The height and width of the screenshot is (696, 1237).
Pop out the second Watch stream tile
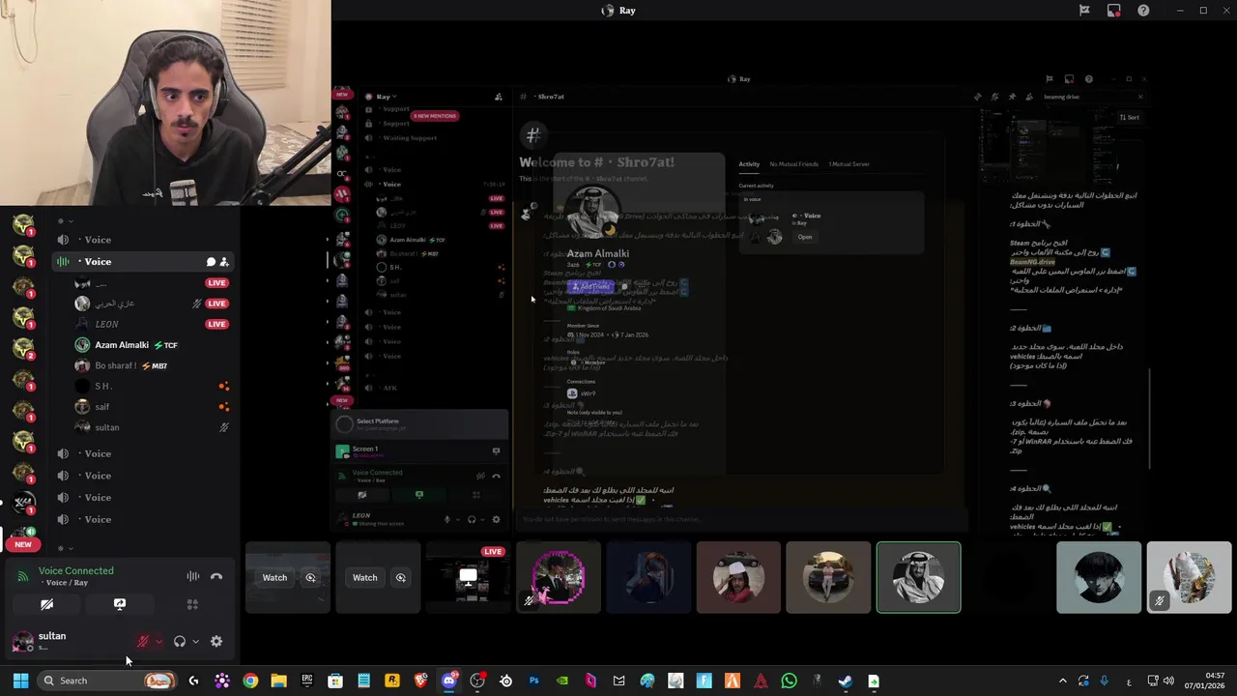pyautogui.click(x=400, y=578)
